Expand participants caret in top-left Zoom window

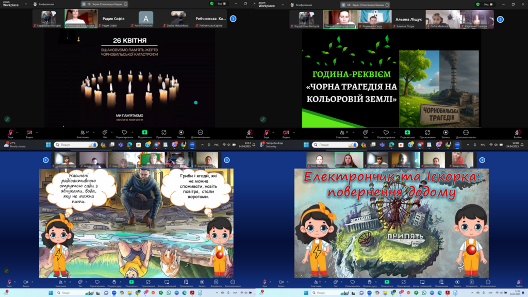pos(93,132)
